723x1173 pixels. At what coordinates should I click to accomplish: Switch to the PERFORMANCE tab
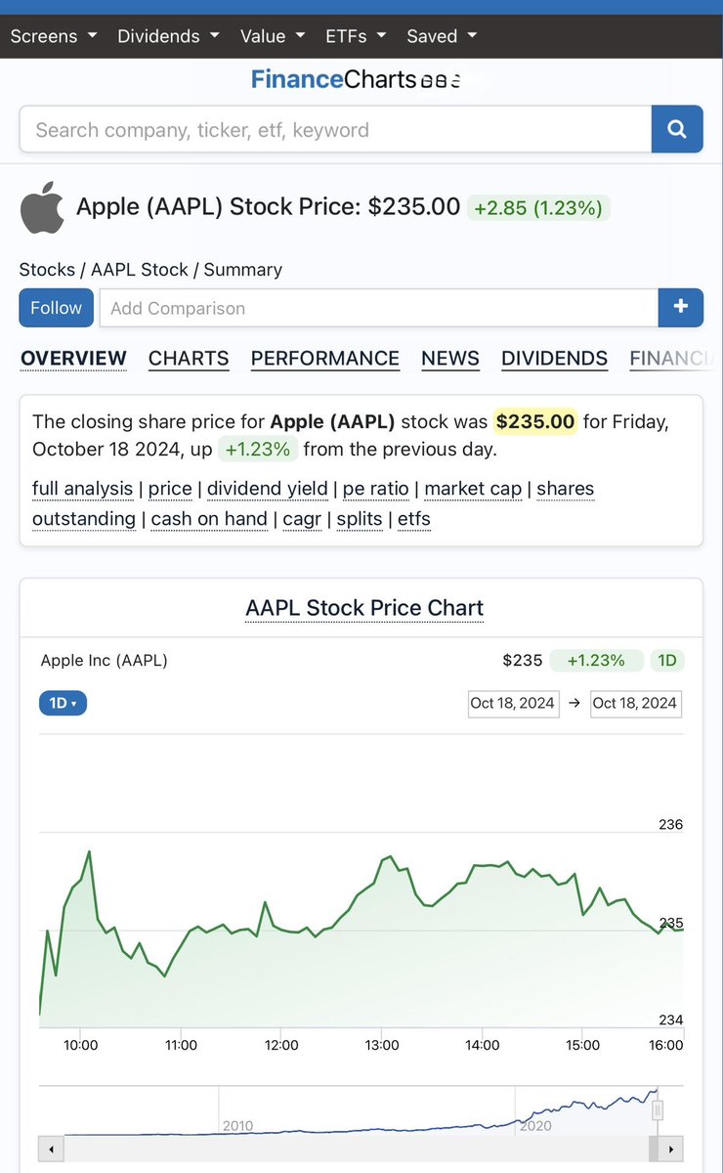[325, 359]
